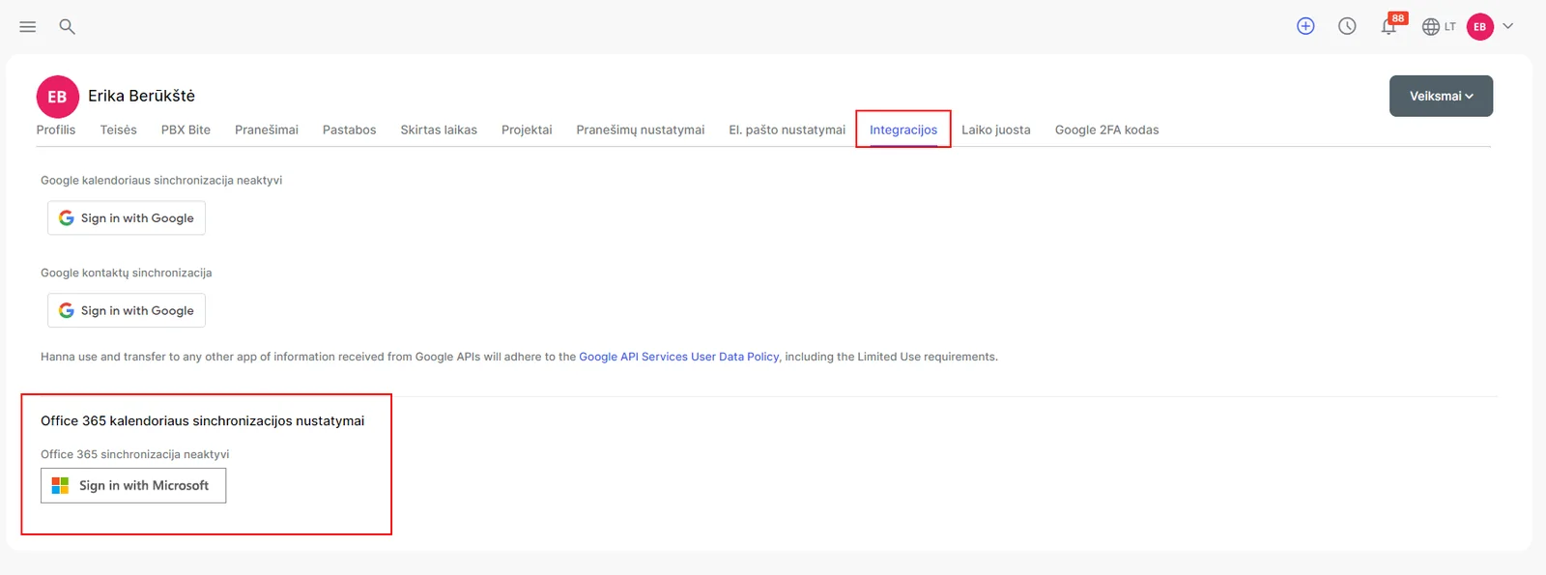This screenshot has width=1546, height=575.
Task: Click Sign in with Microsoft button
Action: pos(133,485)
